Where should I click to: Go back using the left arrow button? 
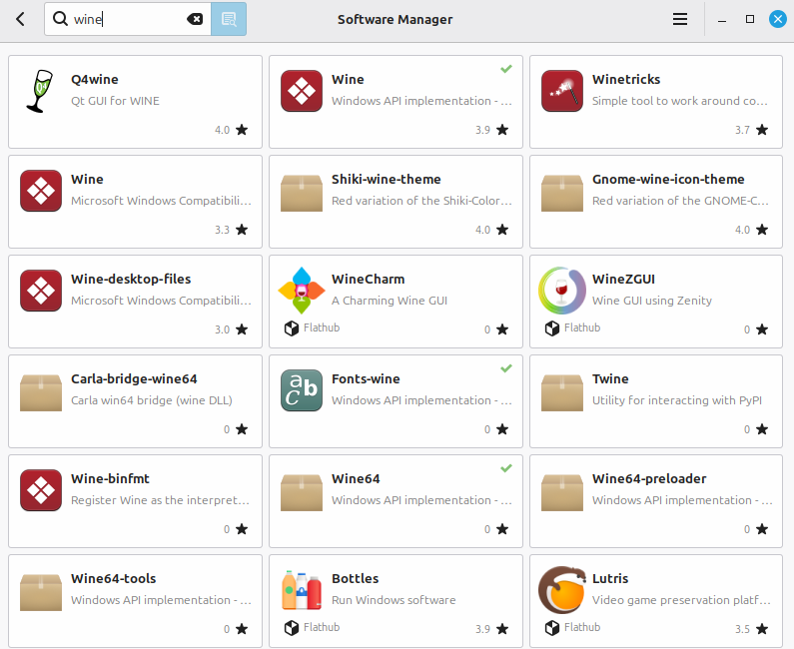(x=20, y=19)
